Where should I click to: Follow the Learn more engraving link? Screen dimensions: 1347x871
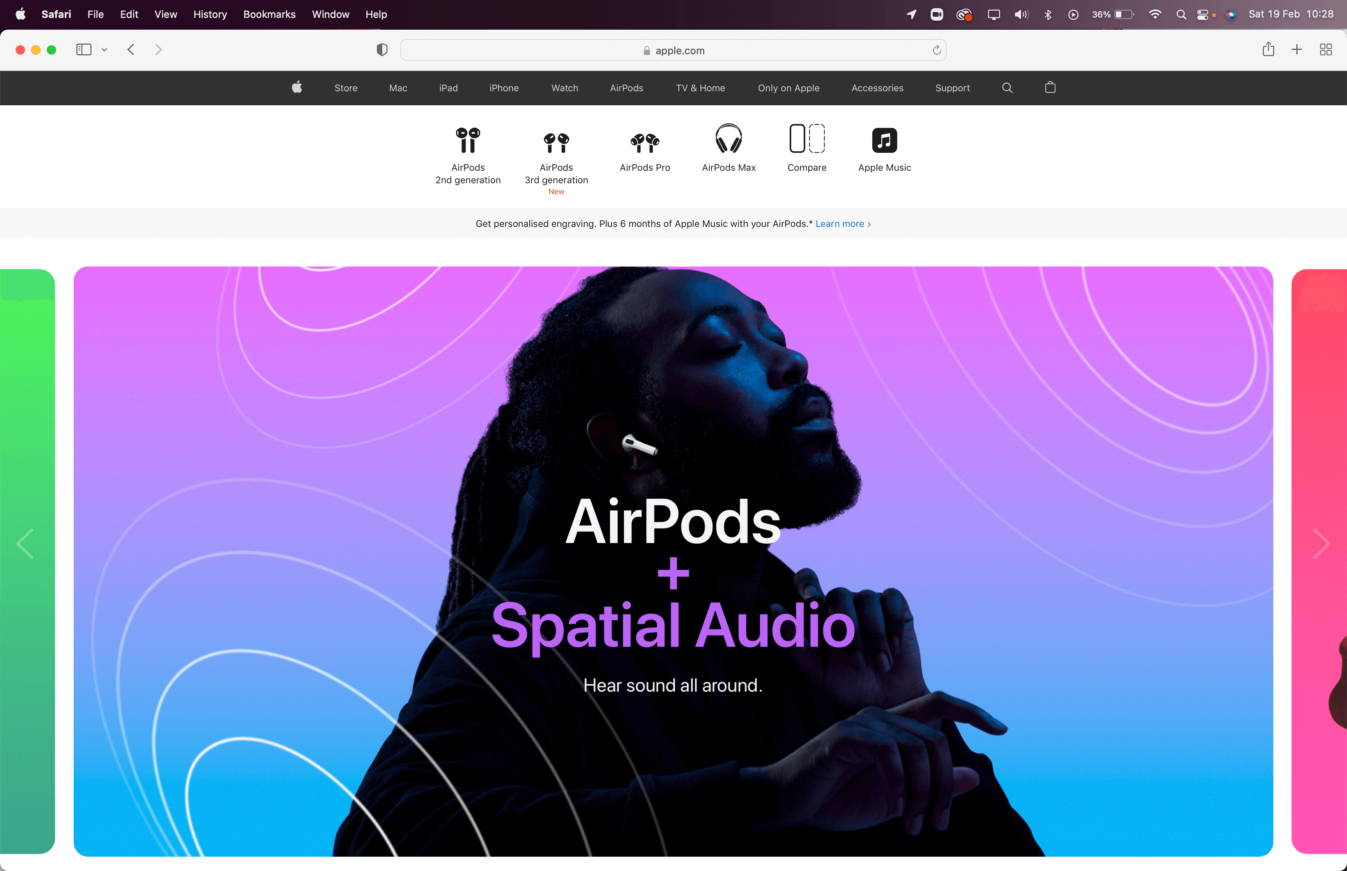tap(843, 223)
